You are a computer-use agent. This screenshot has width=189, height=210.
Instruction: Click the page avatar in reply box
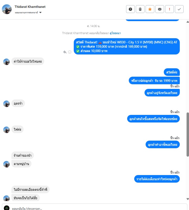click(x=7, y=208)
